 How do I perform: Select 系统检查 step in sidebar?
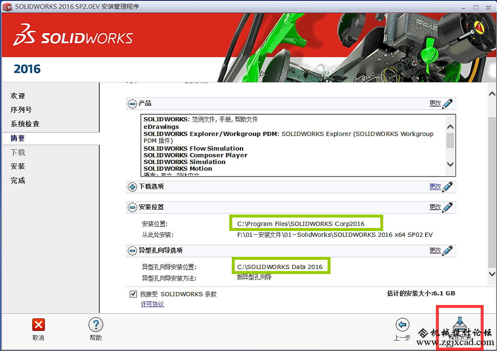tap(25, 124)
